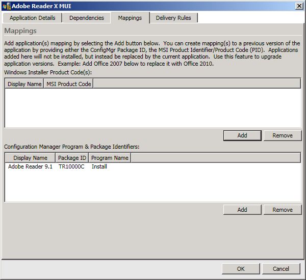
Task: Cancel the mapping changes
Action: coord(281,269)
